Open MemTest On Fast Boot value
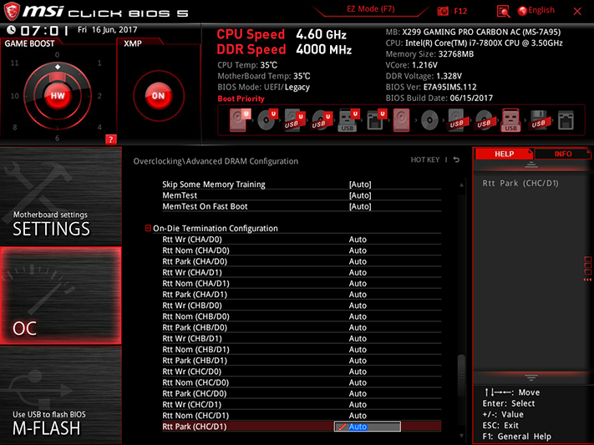The width and height of the screenshot is (594, 445). pyautogui.click(x=360, y=206)
